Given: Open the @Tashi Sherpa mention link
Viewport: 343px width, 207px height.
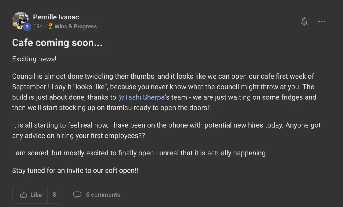Looking at the screenshot, I should pyautogui.click(x=141, y=97).
